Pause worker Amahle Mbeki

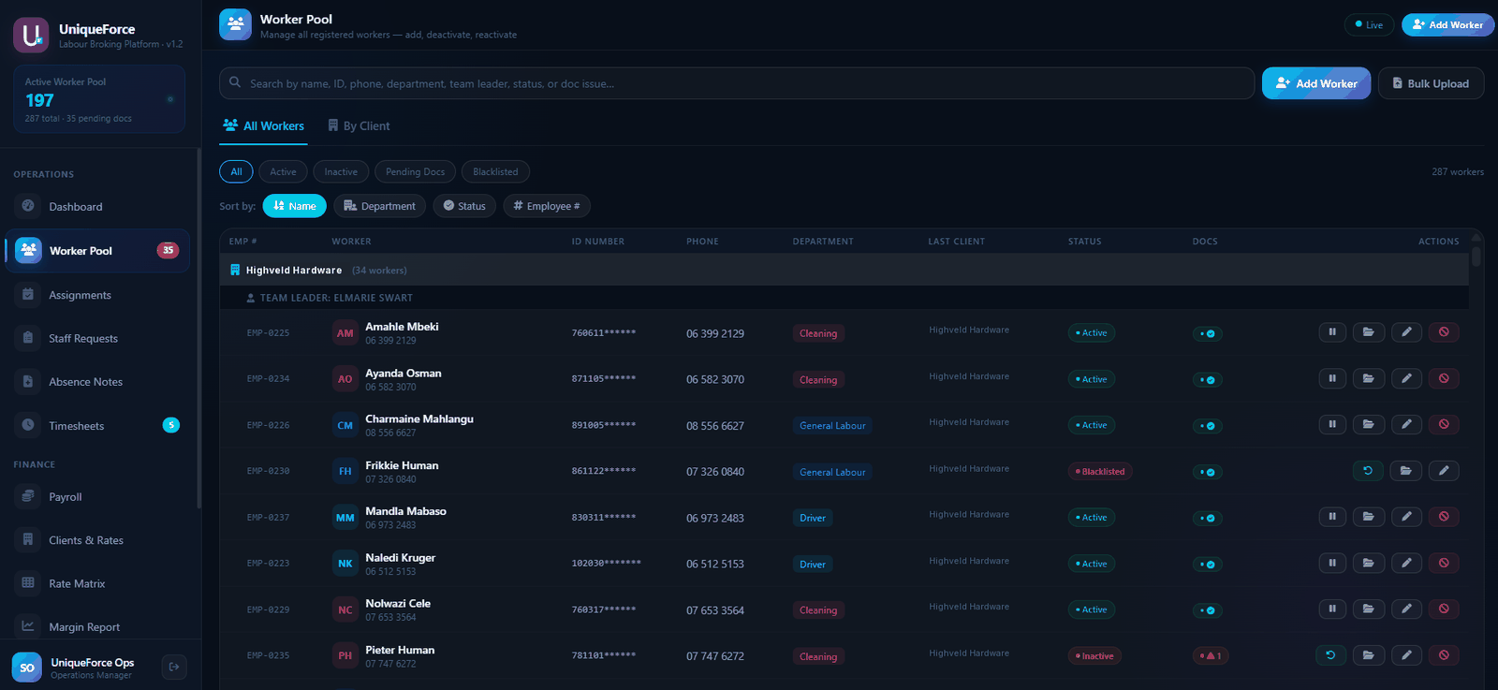coord(1331,332)
